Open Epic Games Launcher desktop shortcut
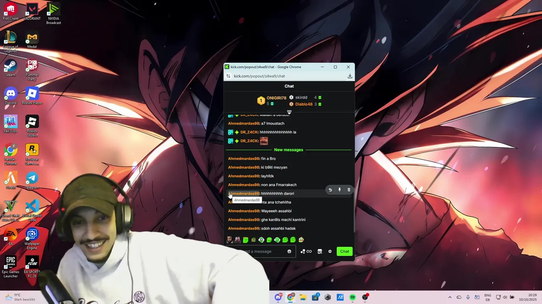 [11, 267]
